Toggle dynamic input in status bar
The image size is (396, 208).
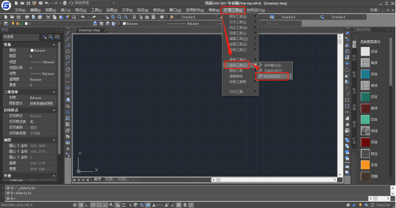[x=117, y=205]
